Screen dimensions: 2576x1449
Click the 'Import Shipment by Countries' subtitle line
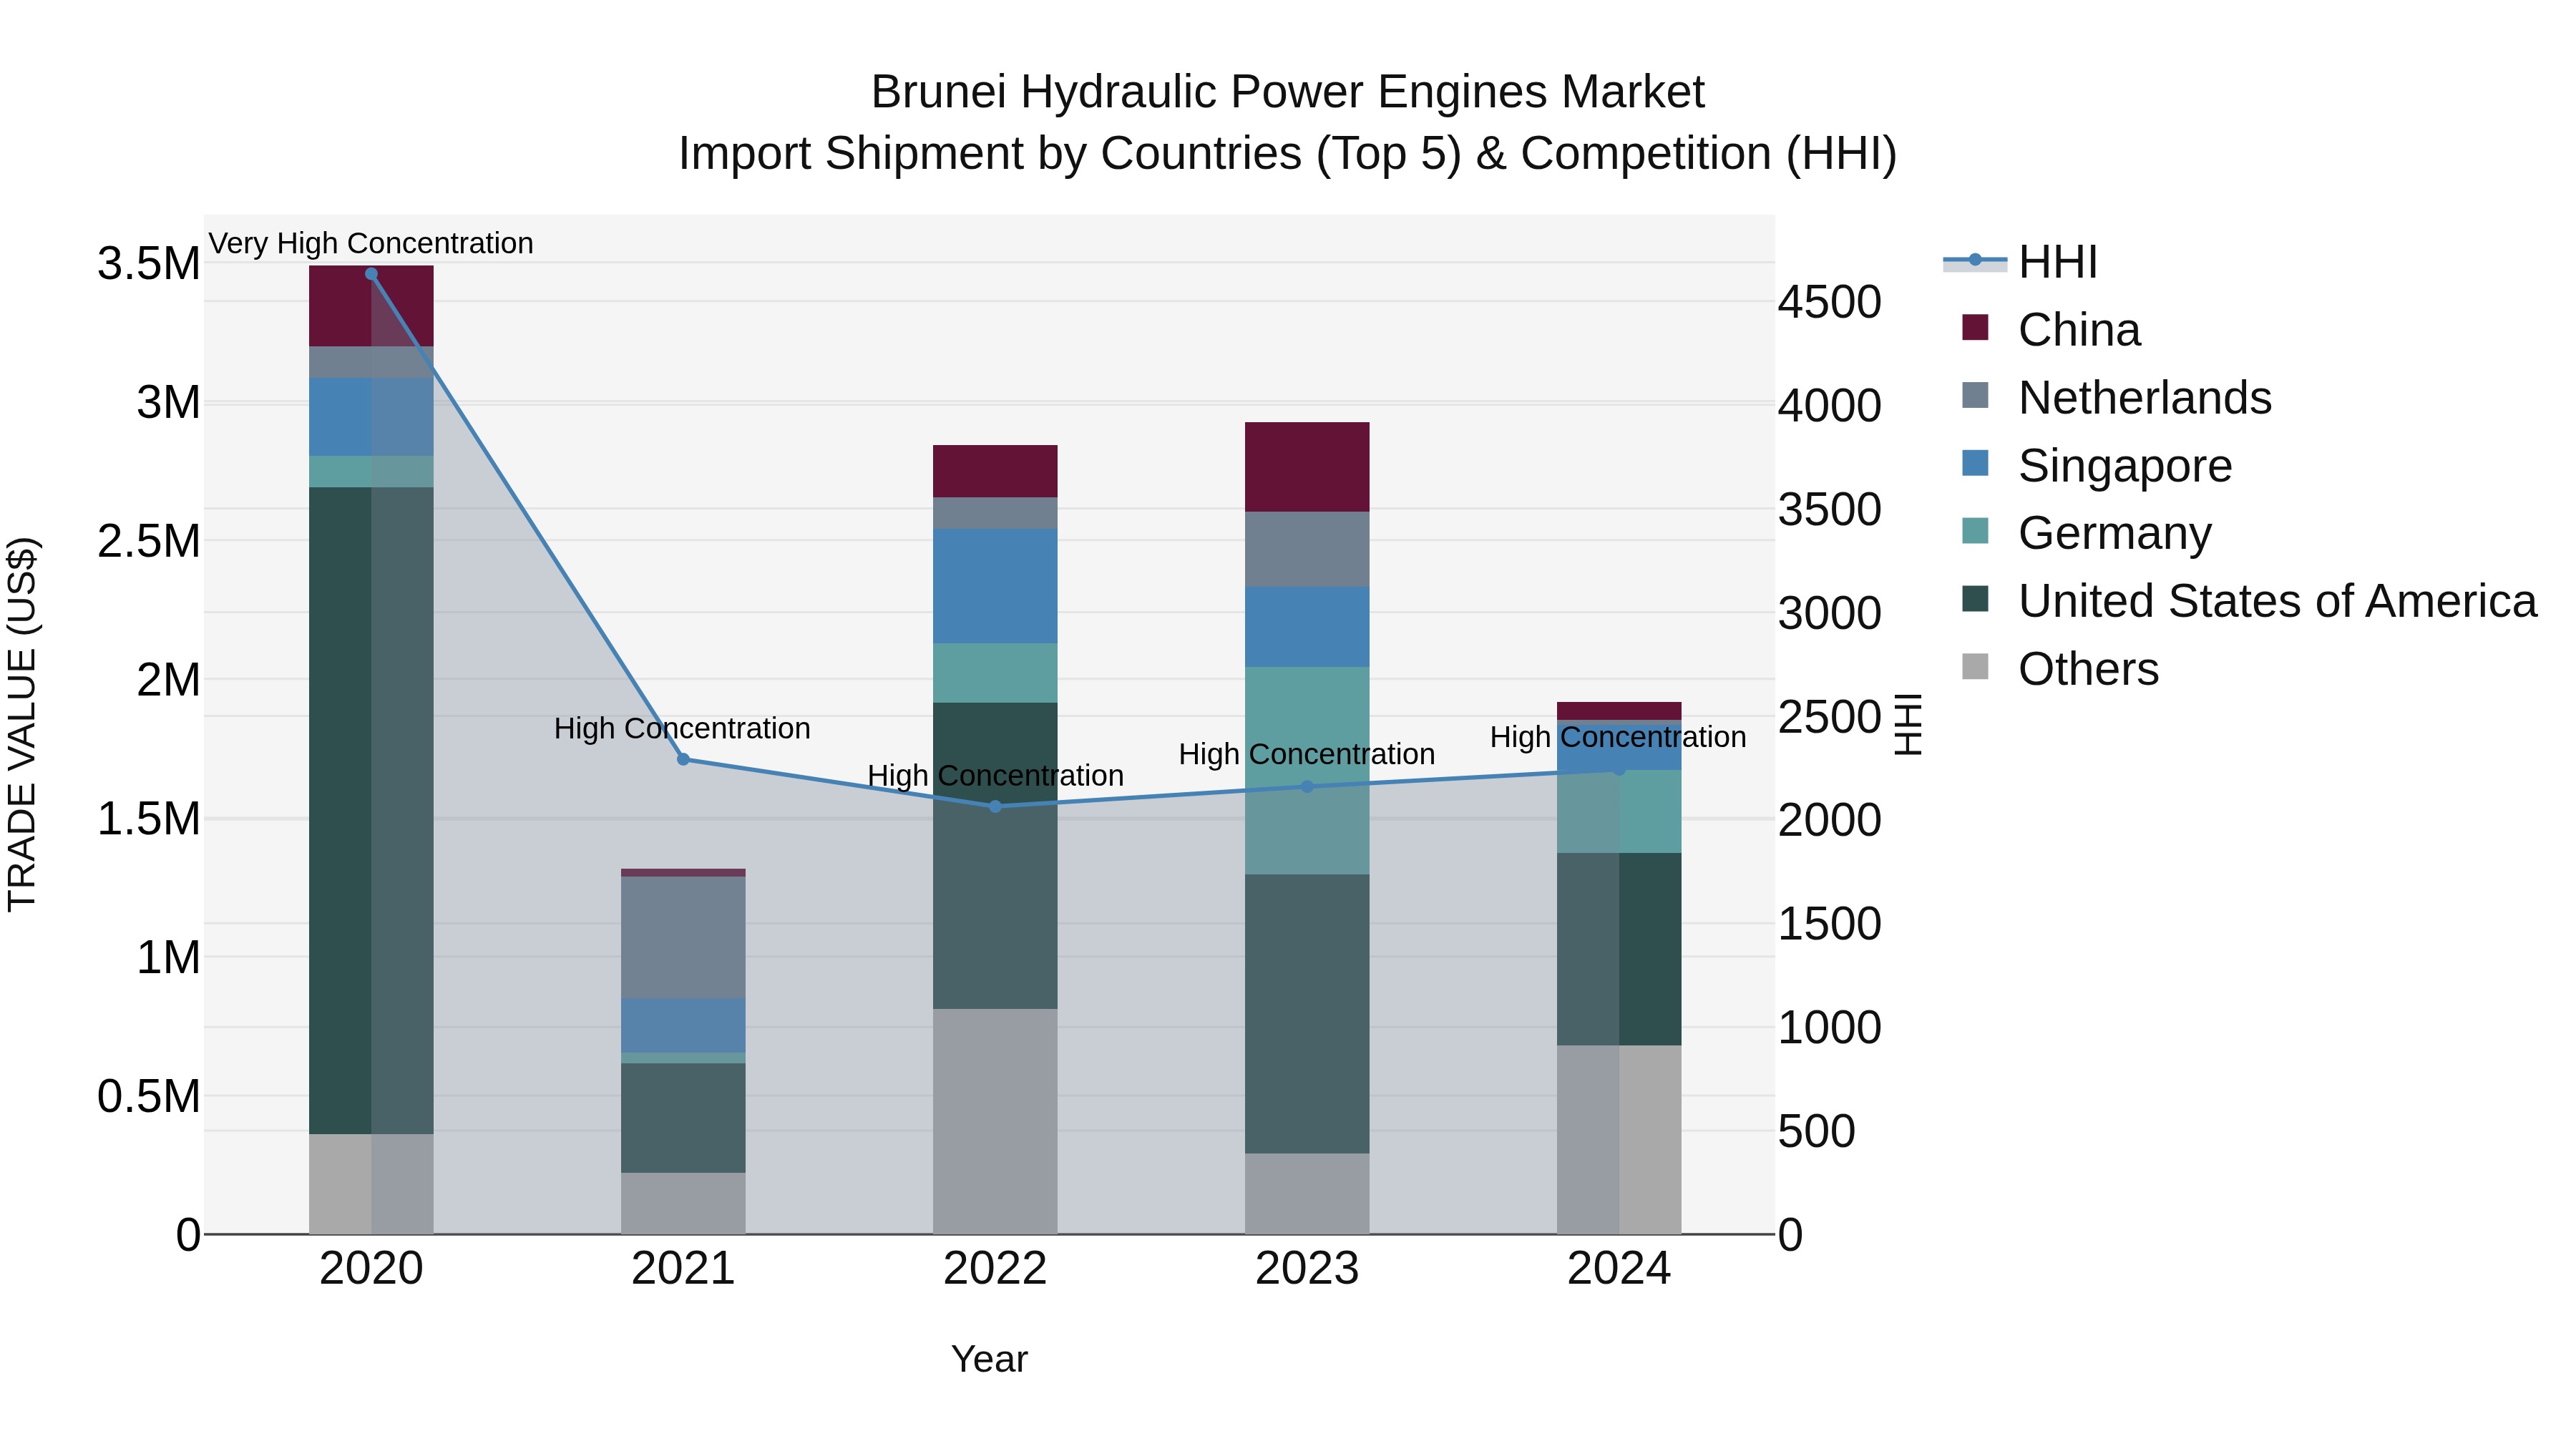coord(1288,154)
